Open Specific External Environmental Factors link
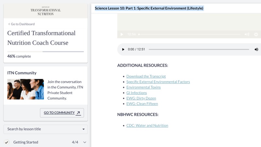 click(x=158, y=82)
